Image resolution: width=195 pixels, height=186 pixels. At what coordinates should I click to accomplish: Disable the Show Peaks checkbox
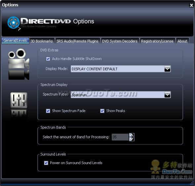pyautogui.click(x=102, y=111)
